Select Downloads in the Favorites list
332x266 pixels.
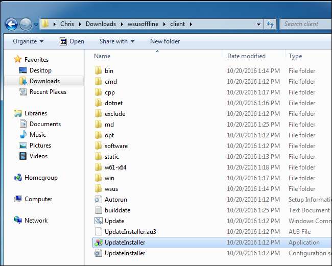[44, 81]
